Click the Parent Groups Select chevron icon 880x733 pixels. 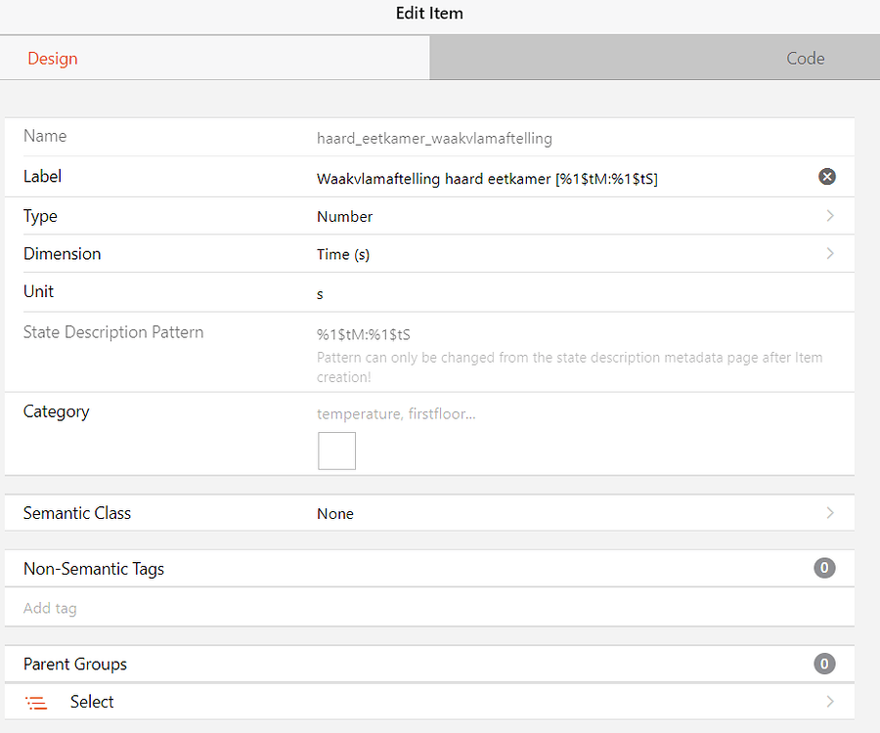pyautogui.click(x=830, y=702)
